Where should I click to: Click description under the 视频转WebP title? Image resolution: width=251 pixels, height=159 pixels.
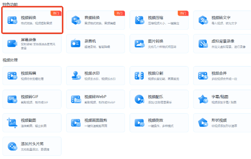100,102
